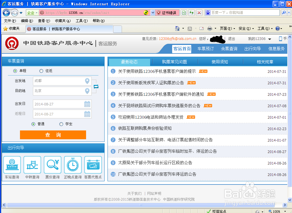This screenshot has height=213, width=292.
Task: Open the 车站查询 (station query) tool
Action: coord(12,165)
